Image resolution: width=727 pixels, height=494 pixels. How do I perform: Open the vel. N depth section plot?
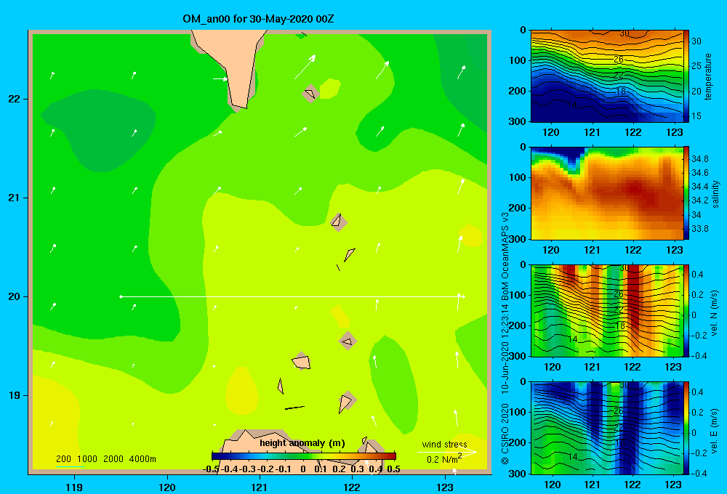607,310
